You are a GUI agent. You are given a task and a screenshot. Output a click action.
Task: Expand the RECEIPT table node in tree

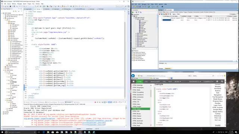coord(136,36)
